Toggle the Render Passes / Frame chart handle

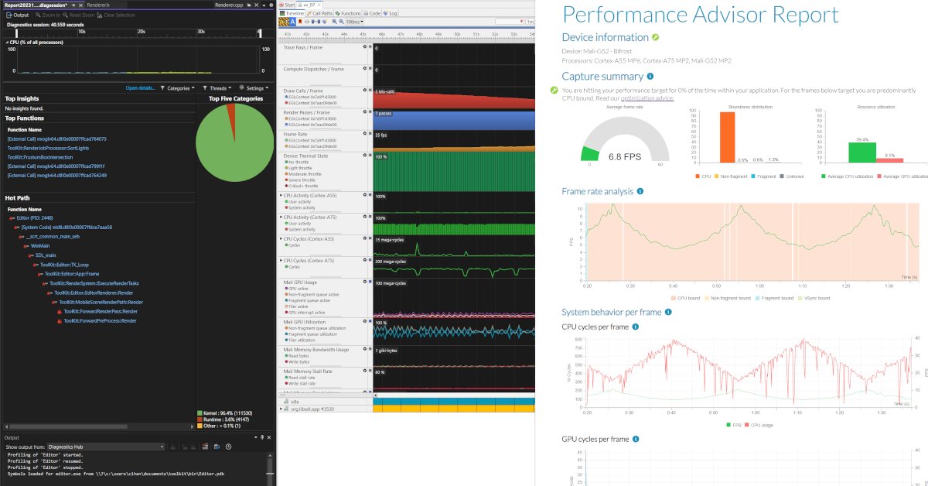click(x=370, y=112)
